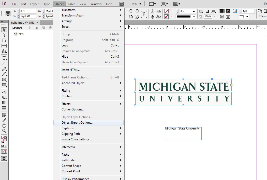Image resolution: width=267 pixels, height=180 pixels.
Task: Open the File menu
Action: pos(14,4)
